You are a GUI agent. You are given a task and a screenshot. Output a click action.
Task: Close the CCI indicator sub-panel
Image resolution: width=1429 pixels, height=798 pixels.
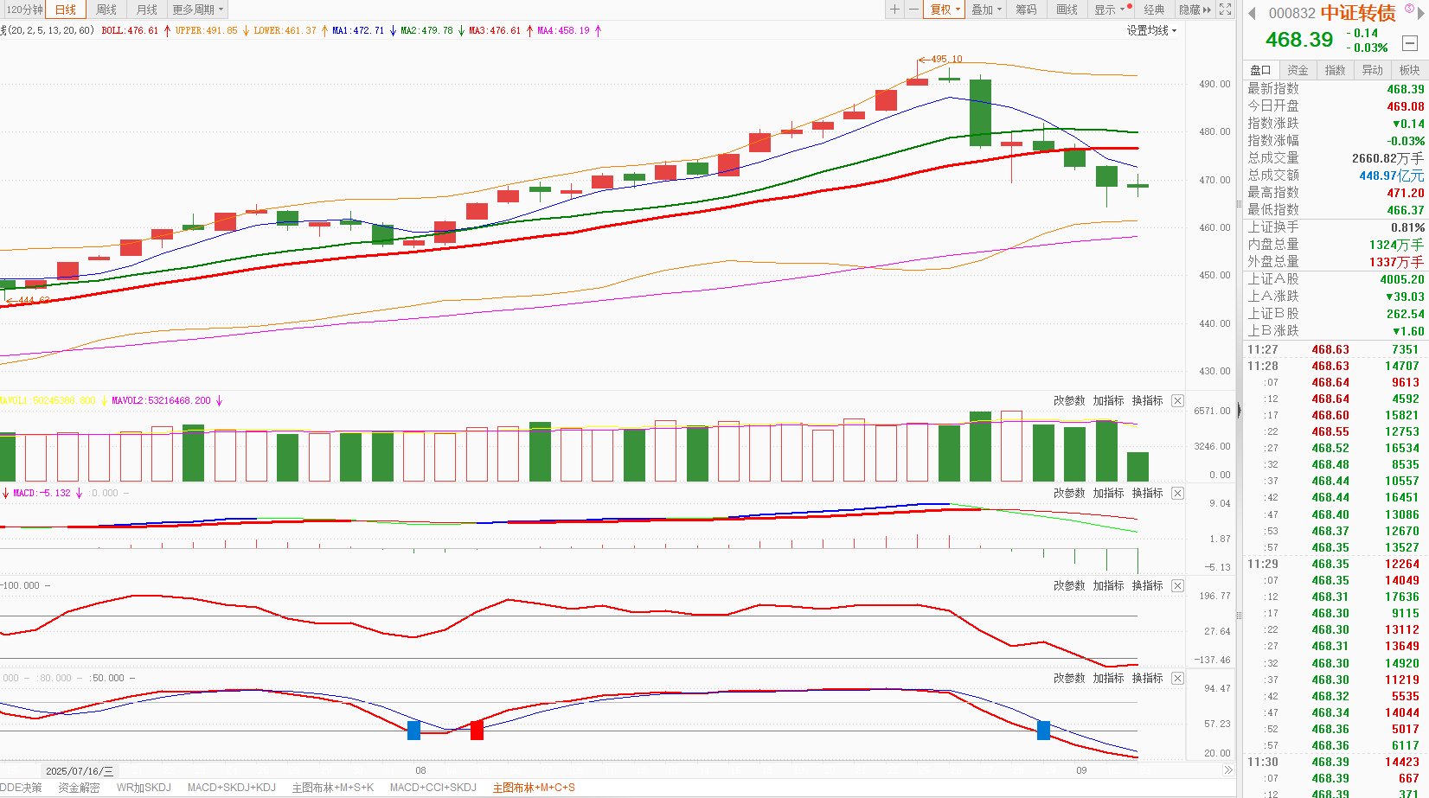click(x=1177, y=585)
